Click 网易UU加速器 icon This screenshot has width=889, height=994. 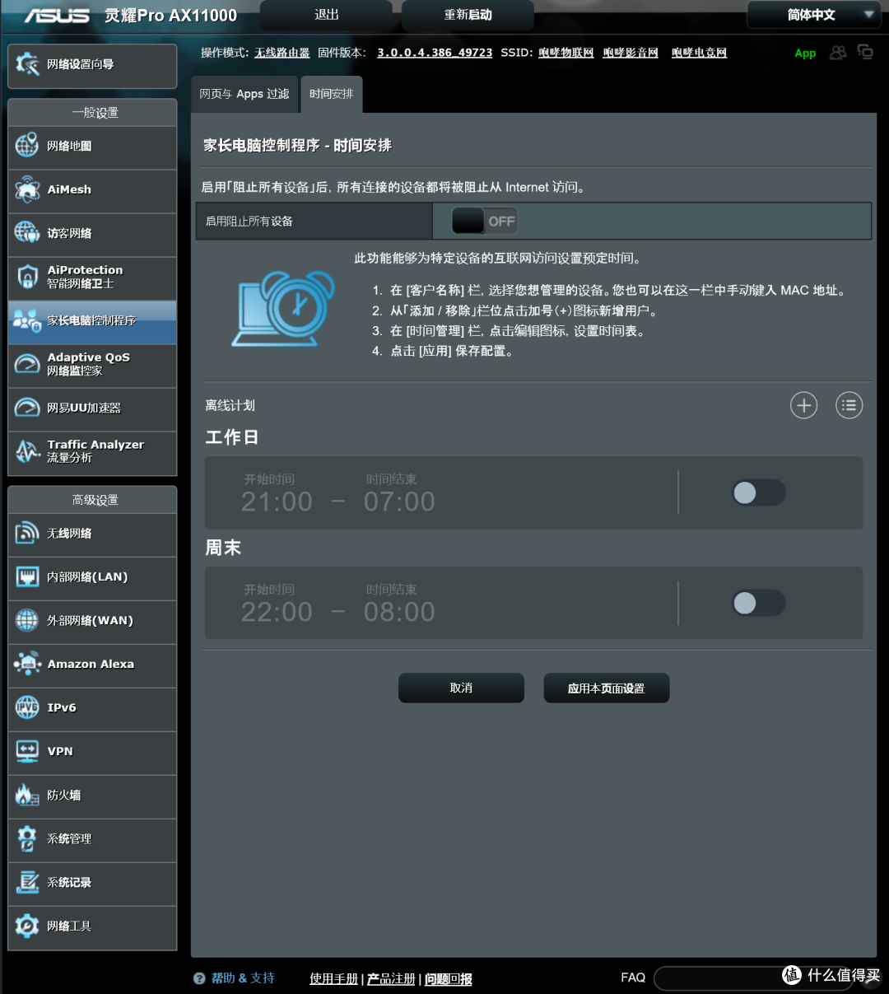pos(27,408)
